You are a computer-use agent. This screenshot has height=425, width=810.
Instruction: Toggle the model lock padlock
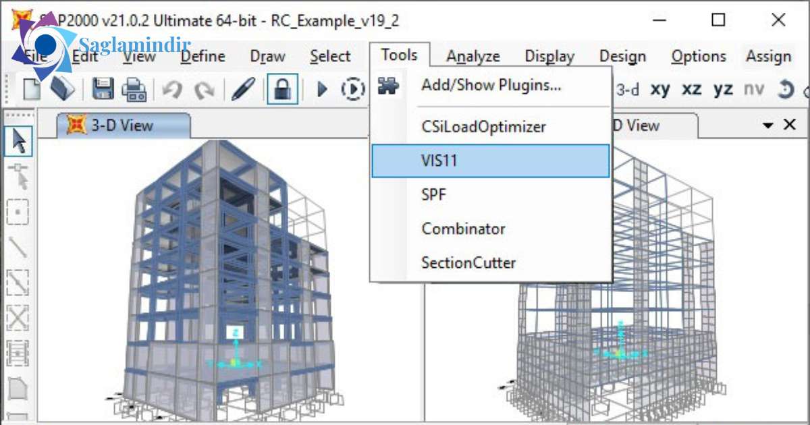pos(282,89)
